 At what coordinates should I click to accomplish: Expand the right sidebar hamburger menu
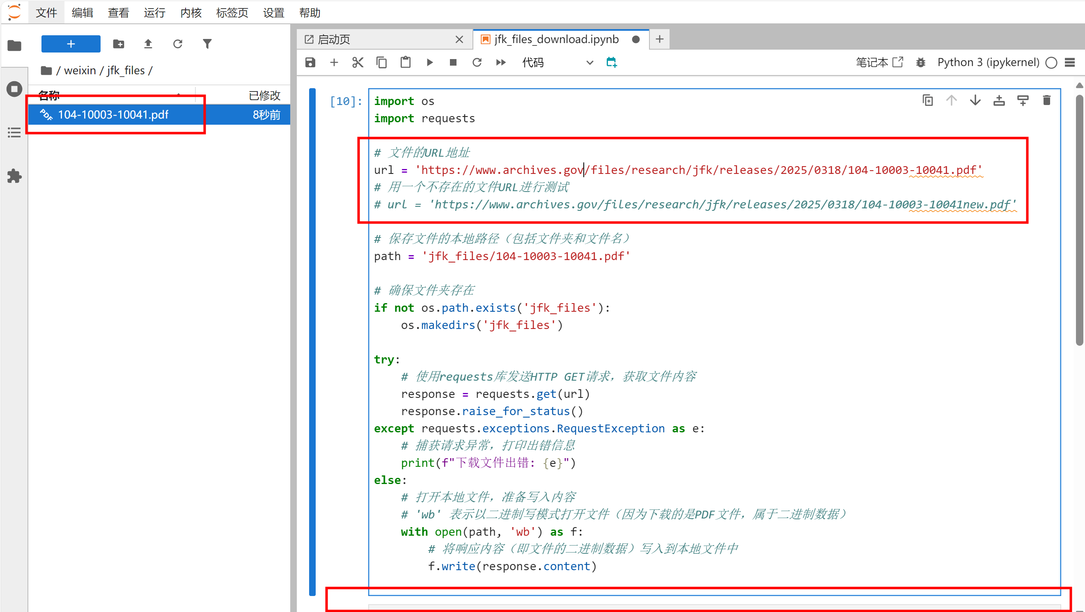[1070, 63]
